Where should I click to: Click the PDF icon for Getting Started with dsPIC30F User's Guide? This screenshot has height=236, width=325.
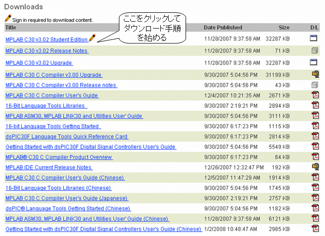[x=316, y=146]
